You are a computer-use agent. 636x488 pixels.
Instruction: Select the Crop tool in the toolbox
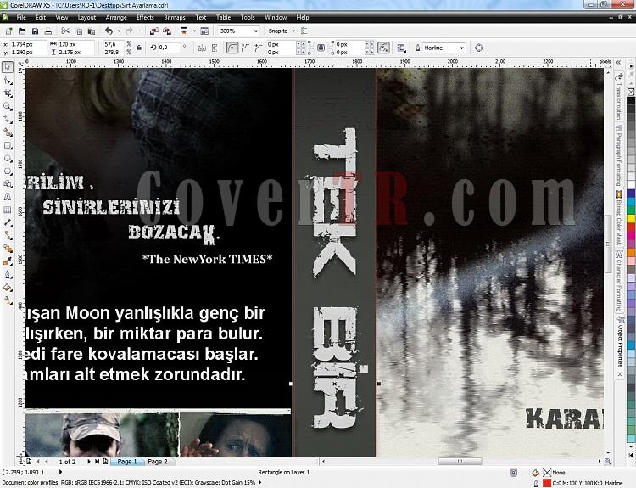point(8,94)
